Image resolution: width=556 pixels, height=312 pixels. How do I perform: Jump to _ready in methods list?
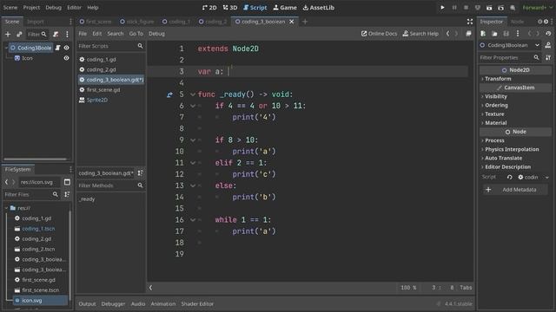(x=87, y=199)
